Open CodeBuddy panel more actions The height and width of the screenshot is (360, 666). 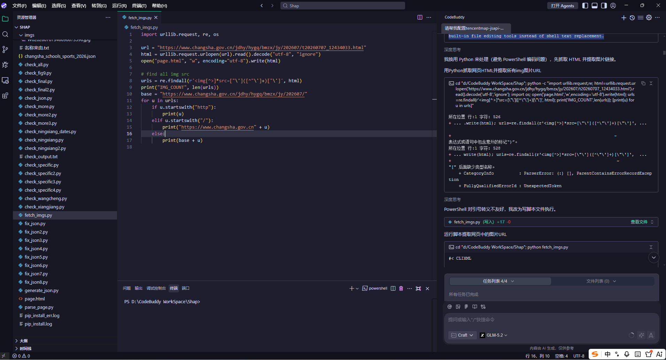tap(657, 17)
